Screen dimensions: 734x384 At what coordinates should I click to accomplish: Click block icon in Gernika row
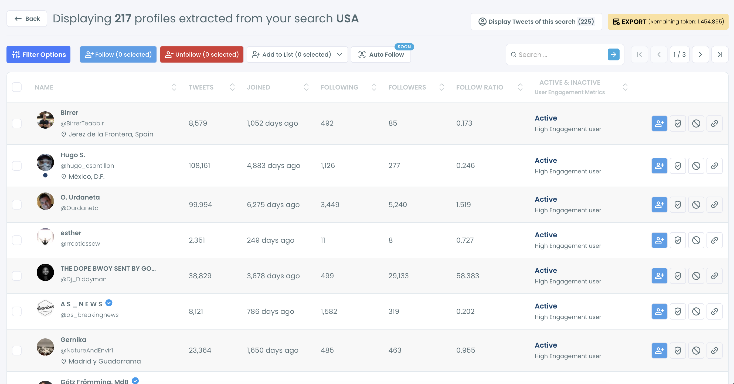click(696, 350)
